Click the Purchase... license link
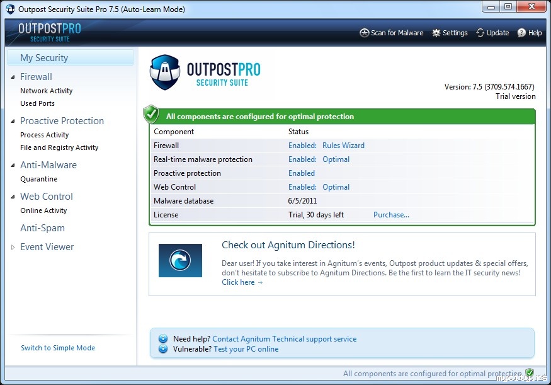The width and height of the screenshot is (551, 385). 391,215
